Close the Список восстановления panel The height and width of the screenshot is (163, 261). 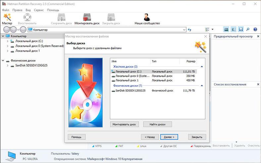[x=258, y=84]
